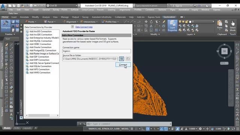The height and width of the screenshot is (135, 240).
Task: Click the Move tool in Modify panel
Action: 146,22
